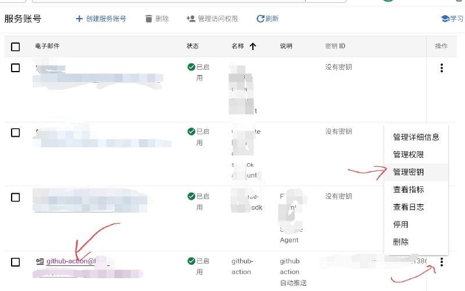Open three-dot actions menu for first row
This screenshot has height=291, width=465.
pos(442,68)
